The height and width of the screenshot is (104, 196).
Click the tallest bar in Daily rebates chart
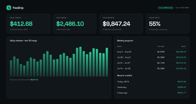[80, 62]
